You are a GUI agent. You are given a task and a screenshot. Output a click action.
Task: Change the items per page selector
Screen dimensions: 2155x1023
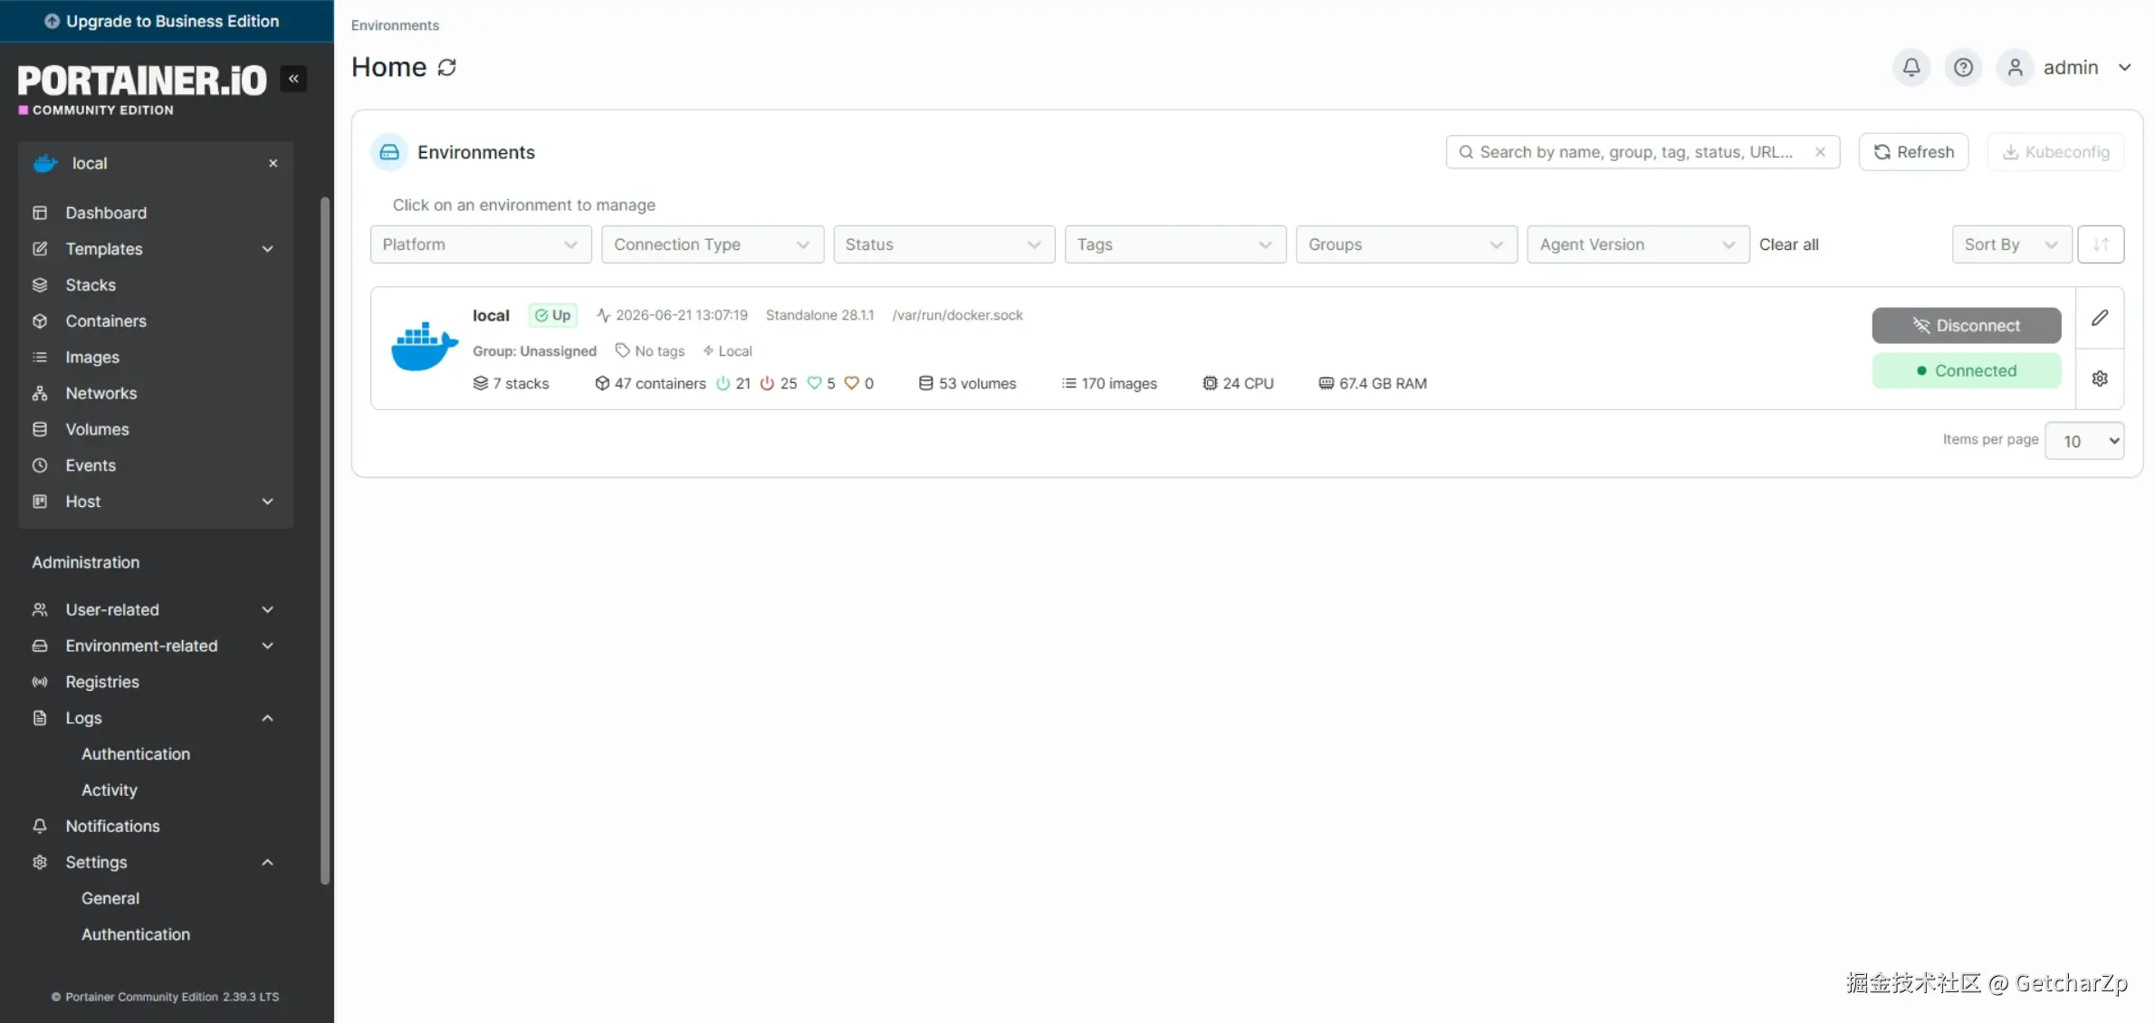tap(2084, 441)
